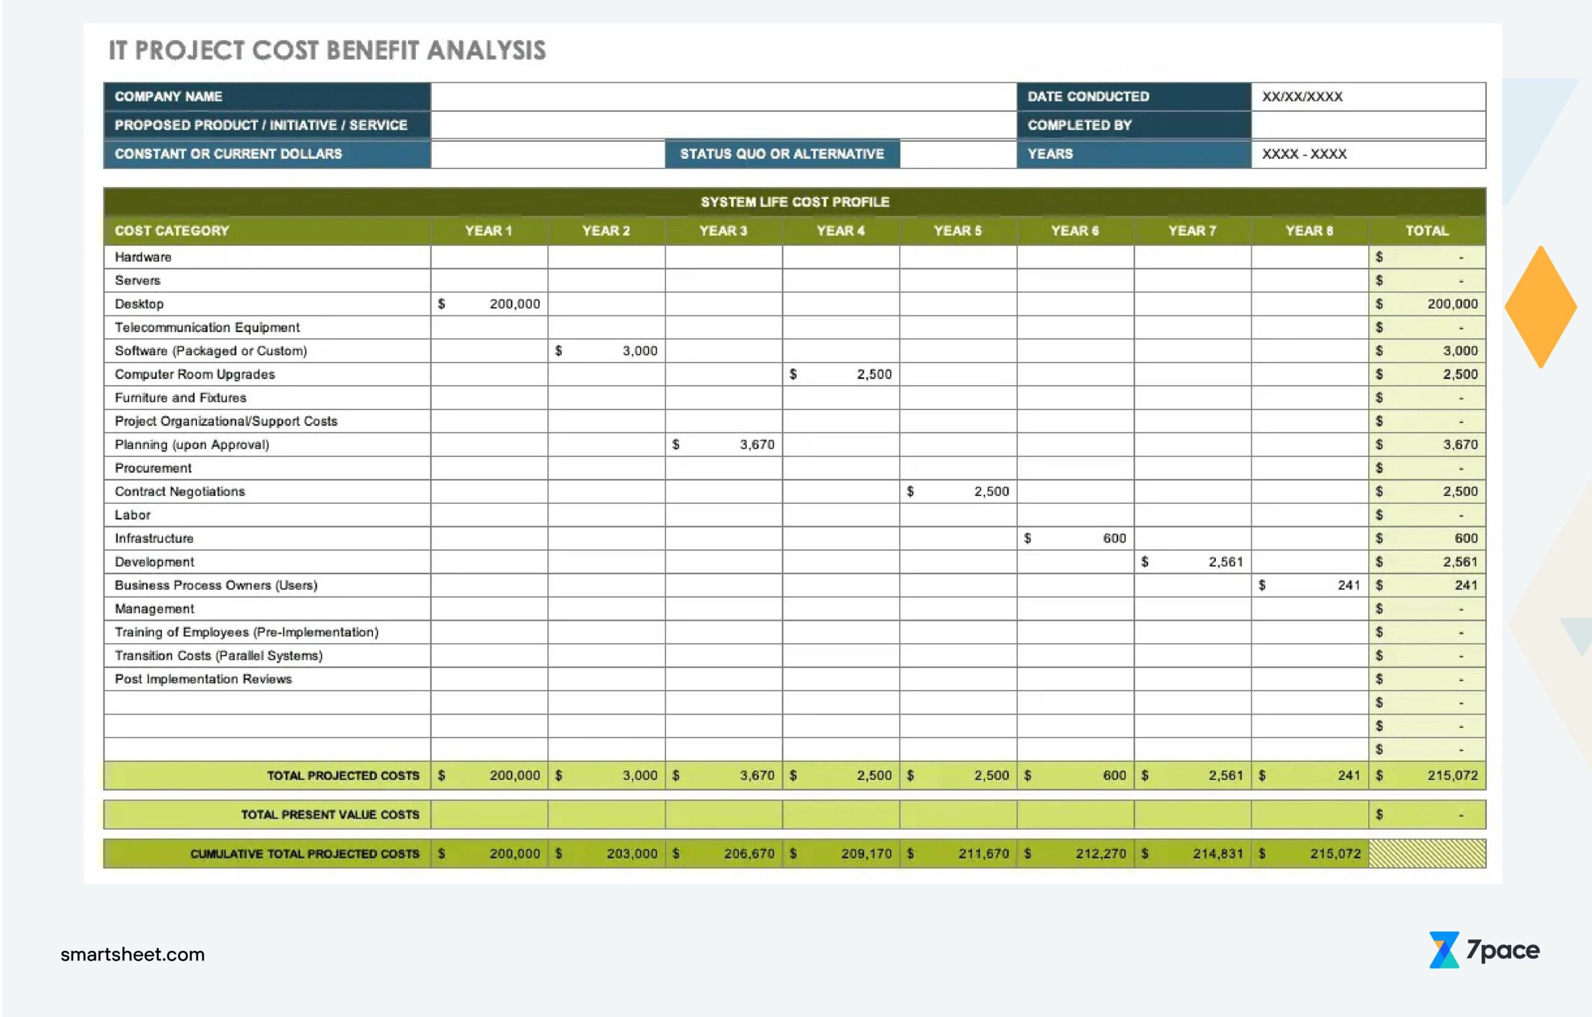Screen dimensions: 1592x1017
Task: Select the Date Conducted value XX/XX/XXXX
Action: 1302,96
